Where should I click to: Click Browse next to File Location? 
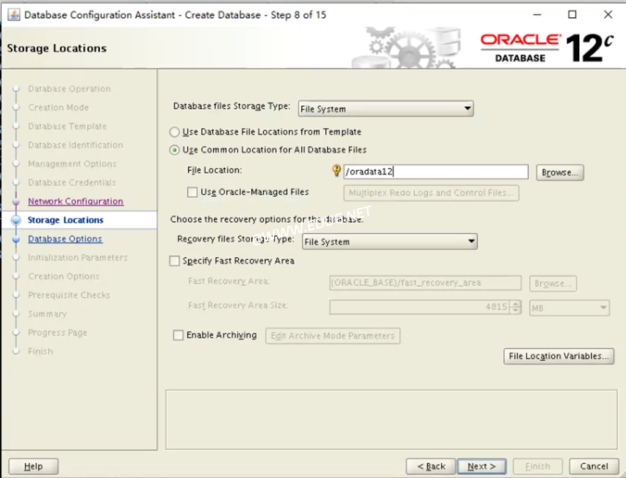coord(559,173)
